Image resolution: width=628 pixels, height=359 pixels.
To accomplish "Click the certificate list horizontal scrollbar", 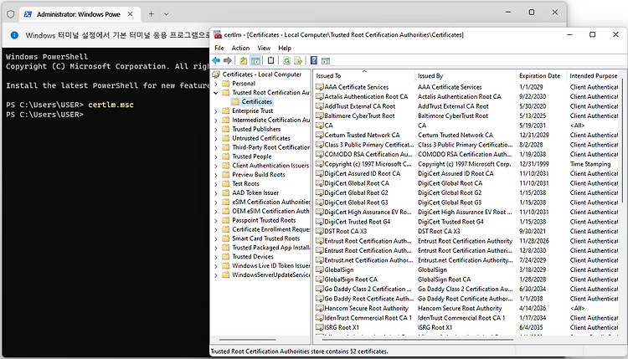I will (x=416, y=340).
